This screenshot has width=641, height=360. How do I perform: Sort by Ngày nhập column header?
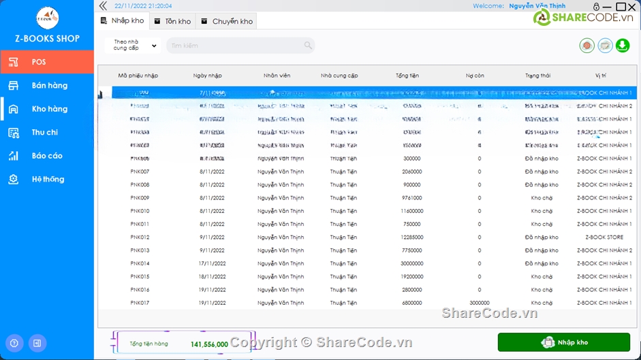click(208, 76)
